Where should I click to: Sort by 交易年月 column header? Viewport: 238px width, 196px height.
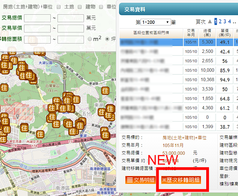[x=191, y=33]
